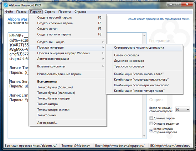Open the Справка menu

81,12
